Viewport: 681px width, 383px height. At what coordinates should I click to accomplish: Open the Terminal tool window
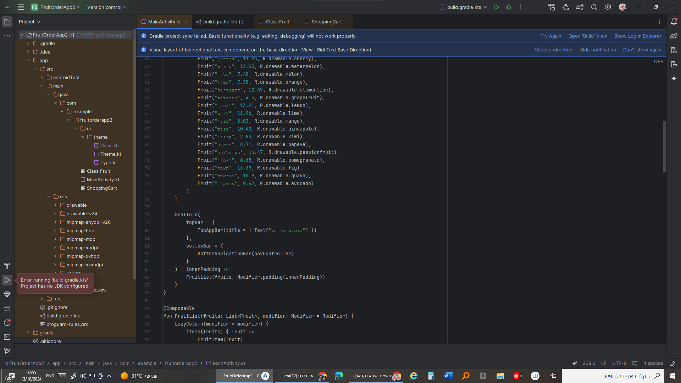pyautogui.click(x=7, y=337)
